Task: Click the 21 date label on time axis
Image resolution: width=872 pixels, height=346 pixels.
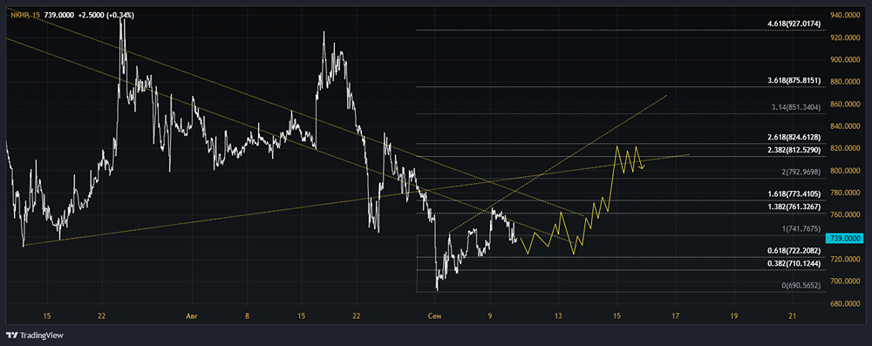Action: (x=793, y=316)
